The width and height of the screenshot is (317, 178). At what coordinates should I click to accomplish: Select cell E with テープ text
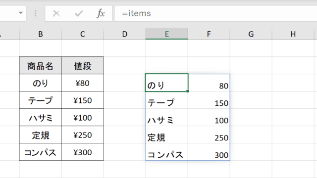pyautogui.click(x=167, y=100)
